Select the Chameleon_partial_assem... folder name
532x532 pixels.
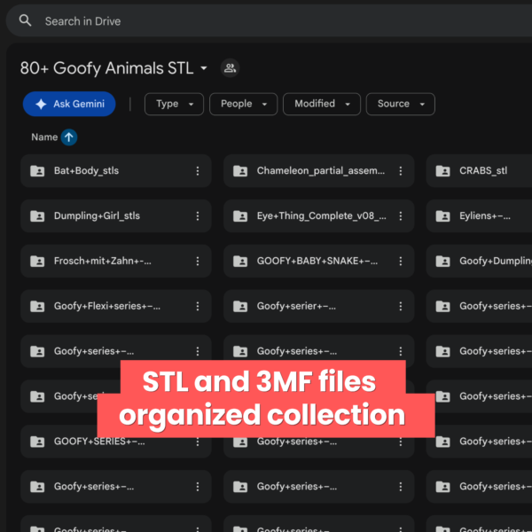321,170
